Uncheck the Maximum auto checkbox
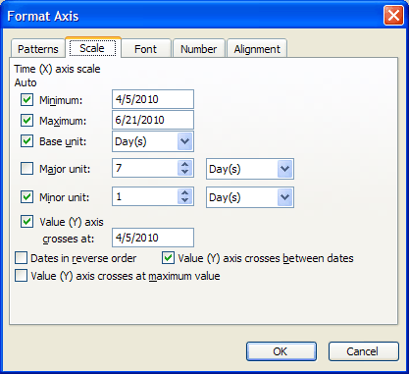The image size is (409, 374). tap(26, 121)
